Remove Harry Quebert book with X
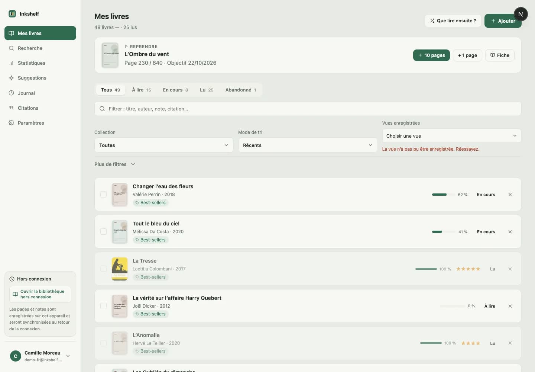This screenshot has height=372, width=535. pos(510,306)
